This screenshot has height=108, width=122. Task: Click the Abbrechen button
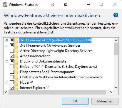coord(105,101)
